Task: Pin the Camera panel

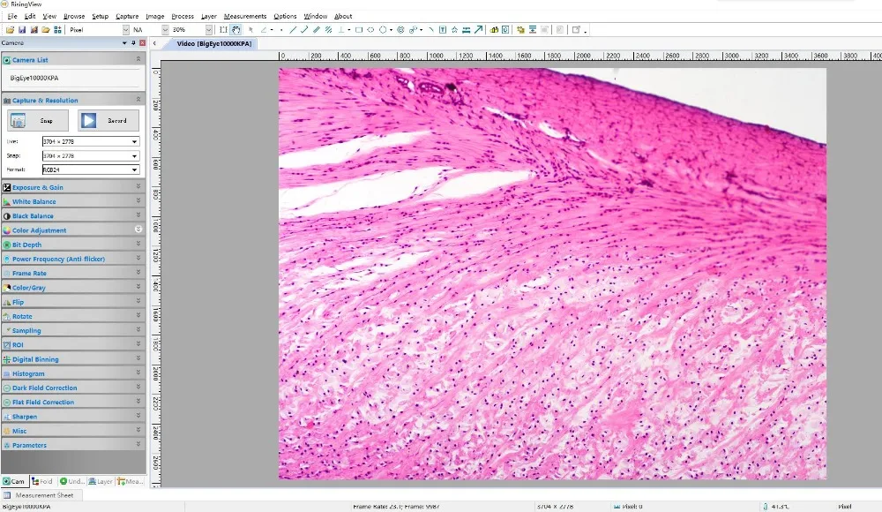Action: 133,42
